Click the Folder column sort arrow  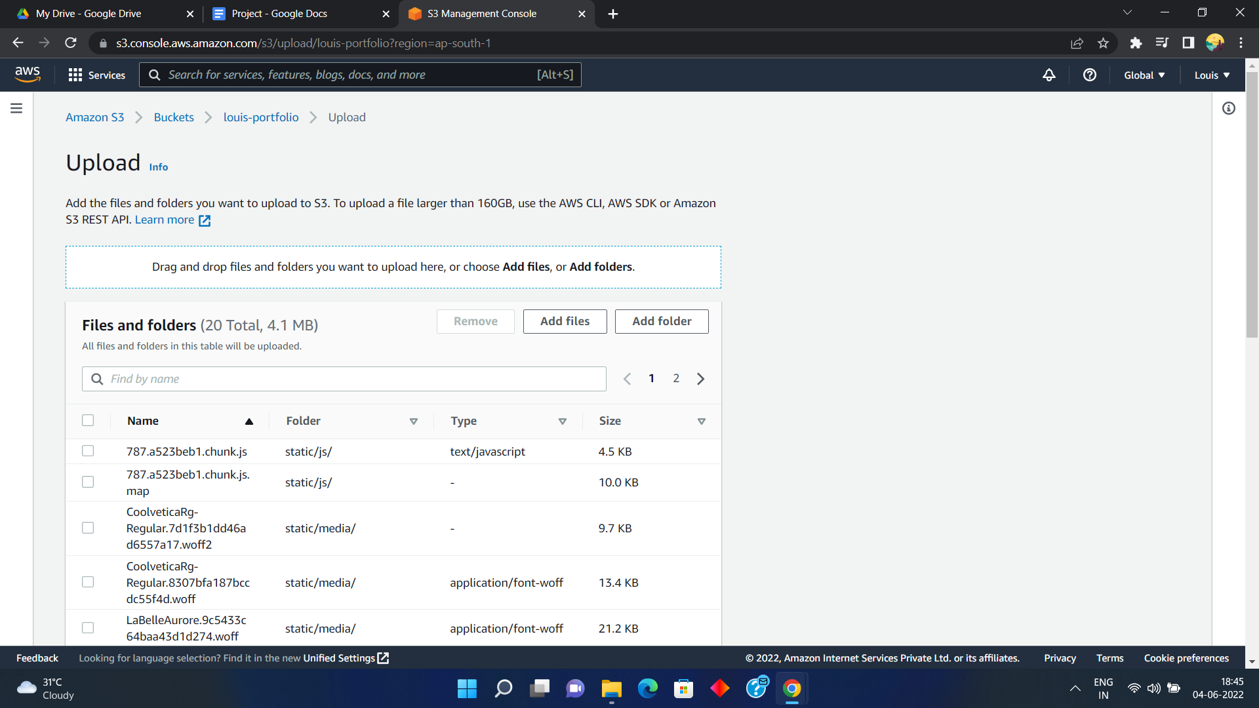click(413, 421)
